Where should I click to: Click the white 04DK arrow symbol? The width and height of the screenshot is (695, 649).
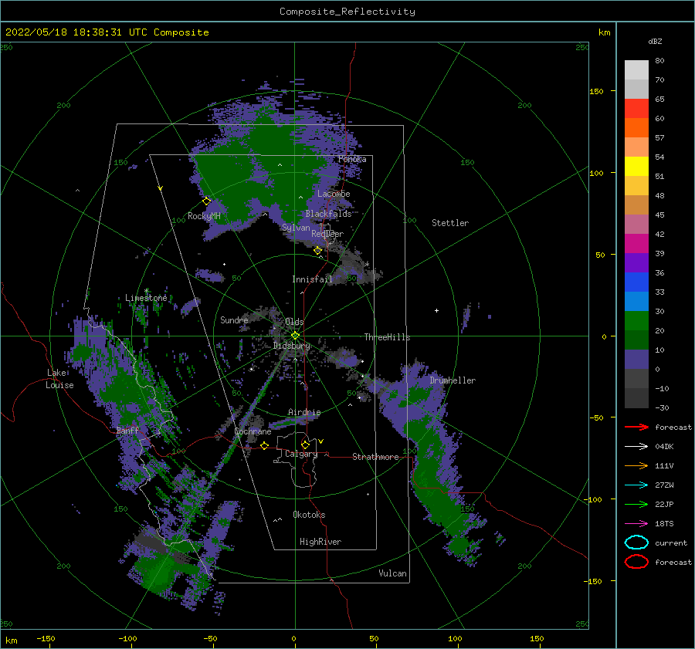click(636, 446)
